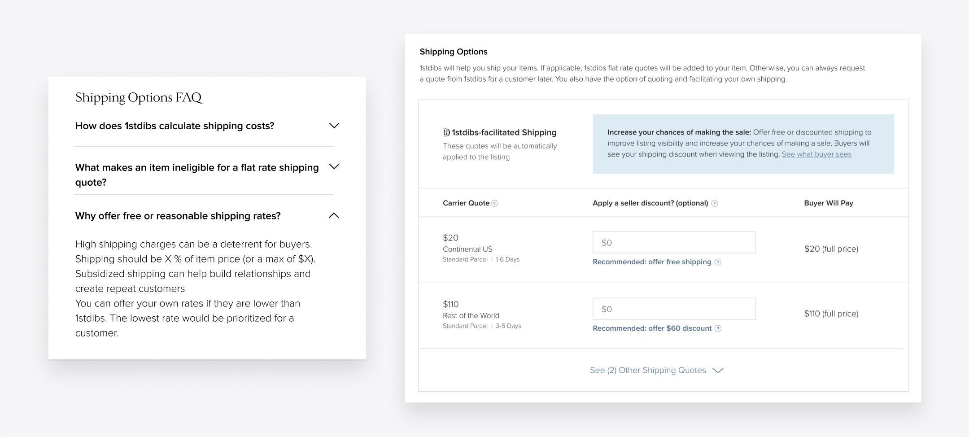The image size is (969, 437).
Task: Click question 'Why offer free or reasonable shipping rates?'
Action: click(x=178, y=216)
